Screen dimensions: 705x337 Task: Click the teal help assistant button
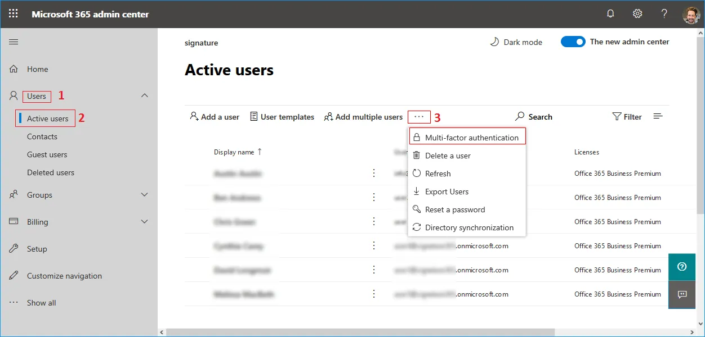click(x=682, y=267)
